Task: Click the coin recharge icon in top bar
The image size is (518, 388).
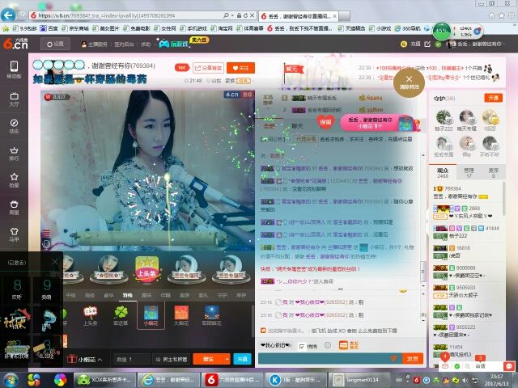Action: coord(403,44)
